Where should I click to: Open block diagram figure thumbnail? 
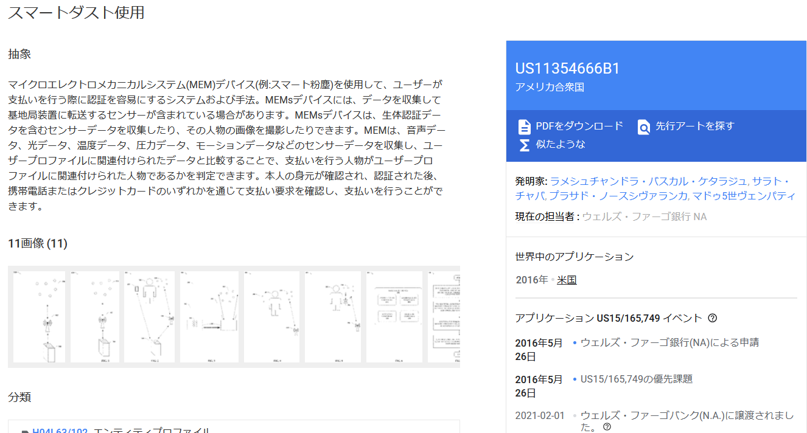point(394,317)
